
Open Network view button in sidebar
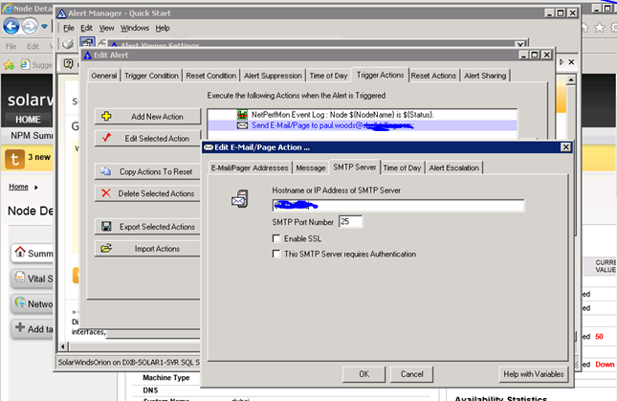click(33, 303)
